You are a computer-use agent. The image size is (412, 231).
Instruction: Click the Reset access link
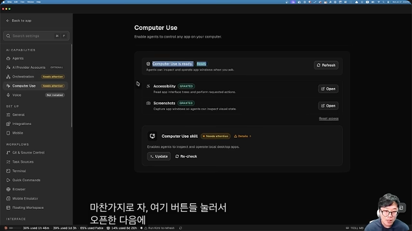click(x=329, y=118)
